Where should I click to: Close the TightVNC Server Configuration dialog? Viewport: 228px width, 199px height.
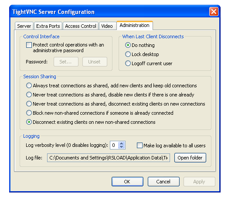pyautogui.click(x=214, y=12)
